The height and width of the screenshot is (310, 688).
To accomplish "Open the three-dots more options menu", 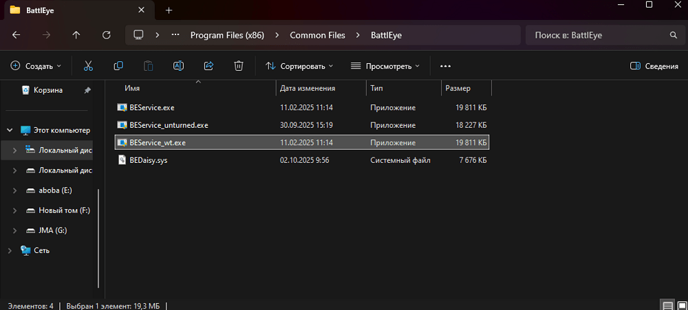I will point(445,66).
